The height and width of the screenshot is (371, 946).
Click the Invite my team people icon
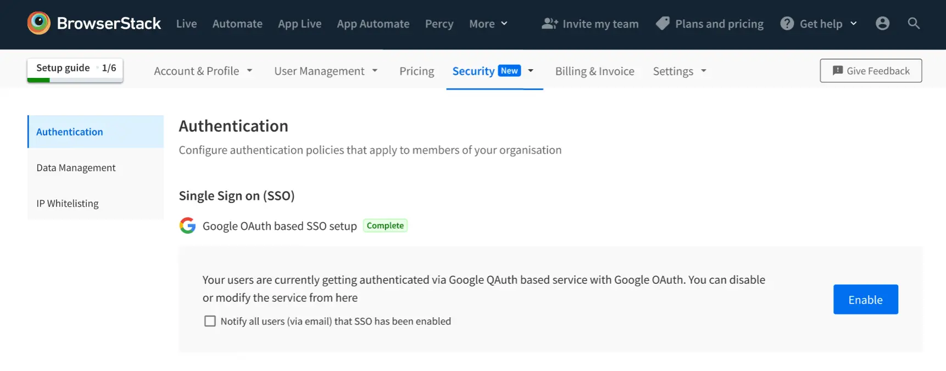pos(549,24)
